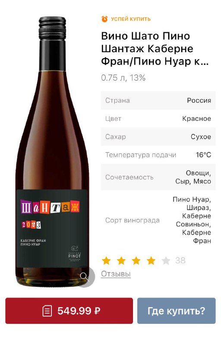The image size is (221, 345).
Task: Click the third rating star
Action: coord(136,260)
